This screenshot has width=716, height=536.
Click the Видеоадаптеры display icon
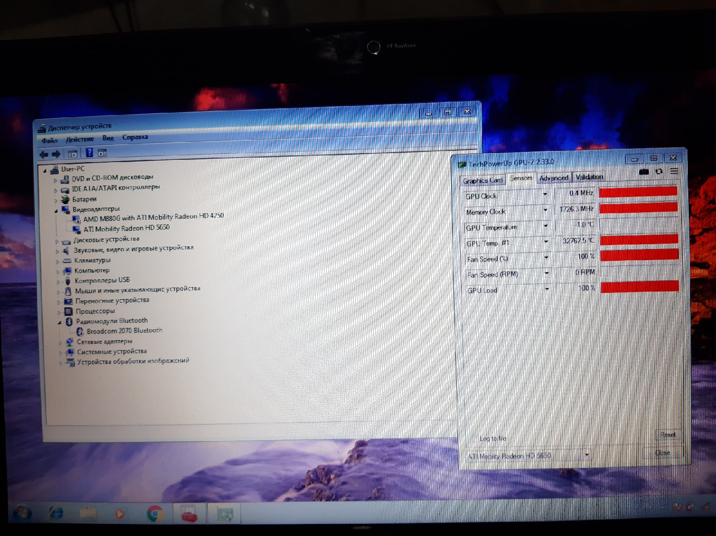pyautogui.click(x=66, y=210)
